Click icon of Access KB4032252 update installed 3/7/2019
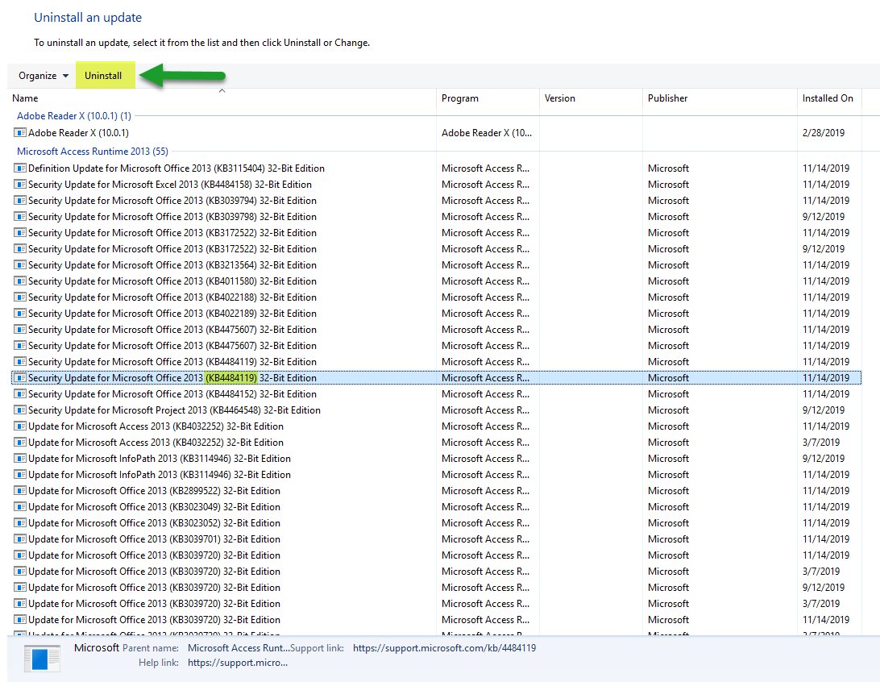The image size is (880, 682). tap(19, 443)
